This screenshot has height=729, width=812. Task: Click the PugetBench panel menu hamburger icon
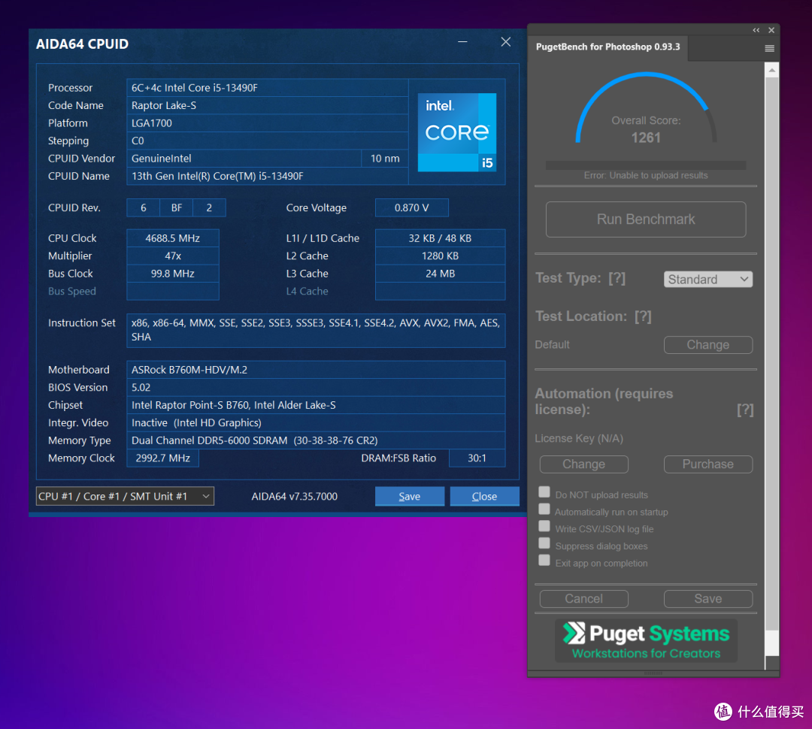pyautogui.click(x=770, y=48)
